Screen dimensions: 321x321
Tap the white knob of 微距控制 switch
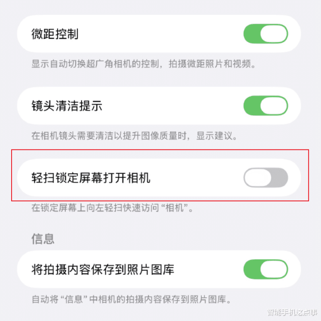pyautogui.click(x=274, y=33)
